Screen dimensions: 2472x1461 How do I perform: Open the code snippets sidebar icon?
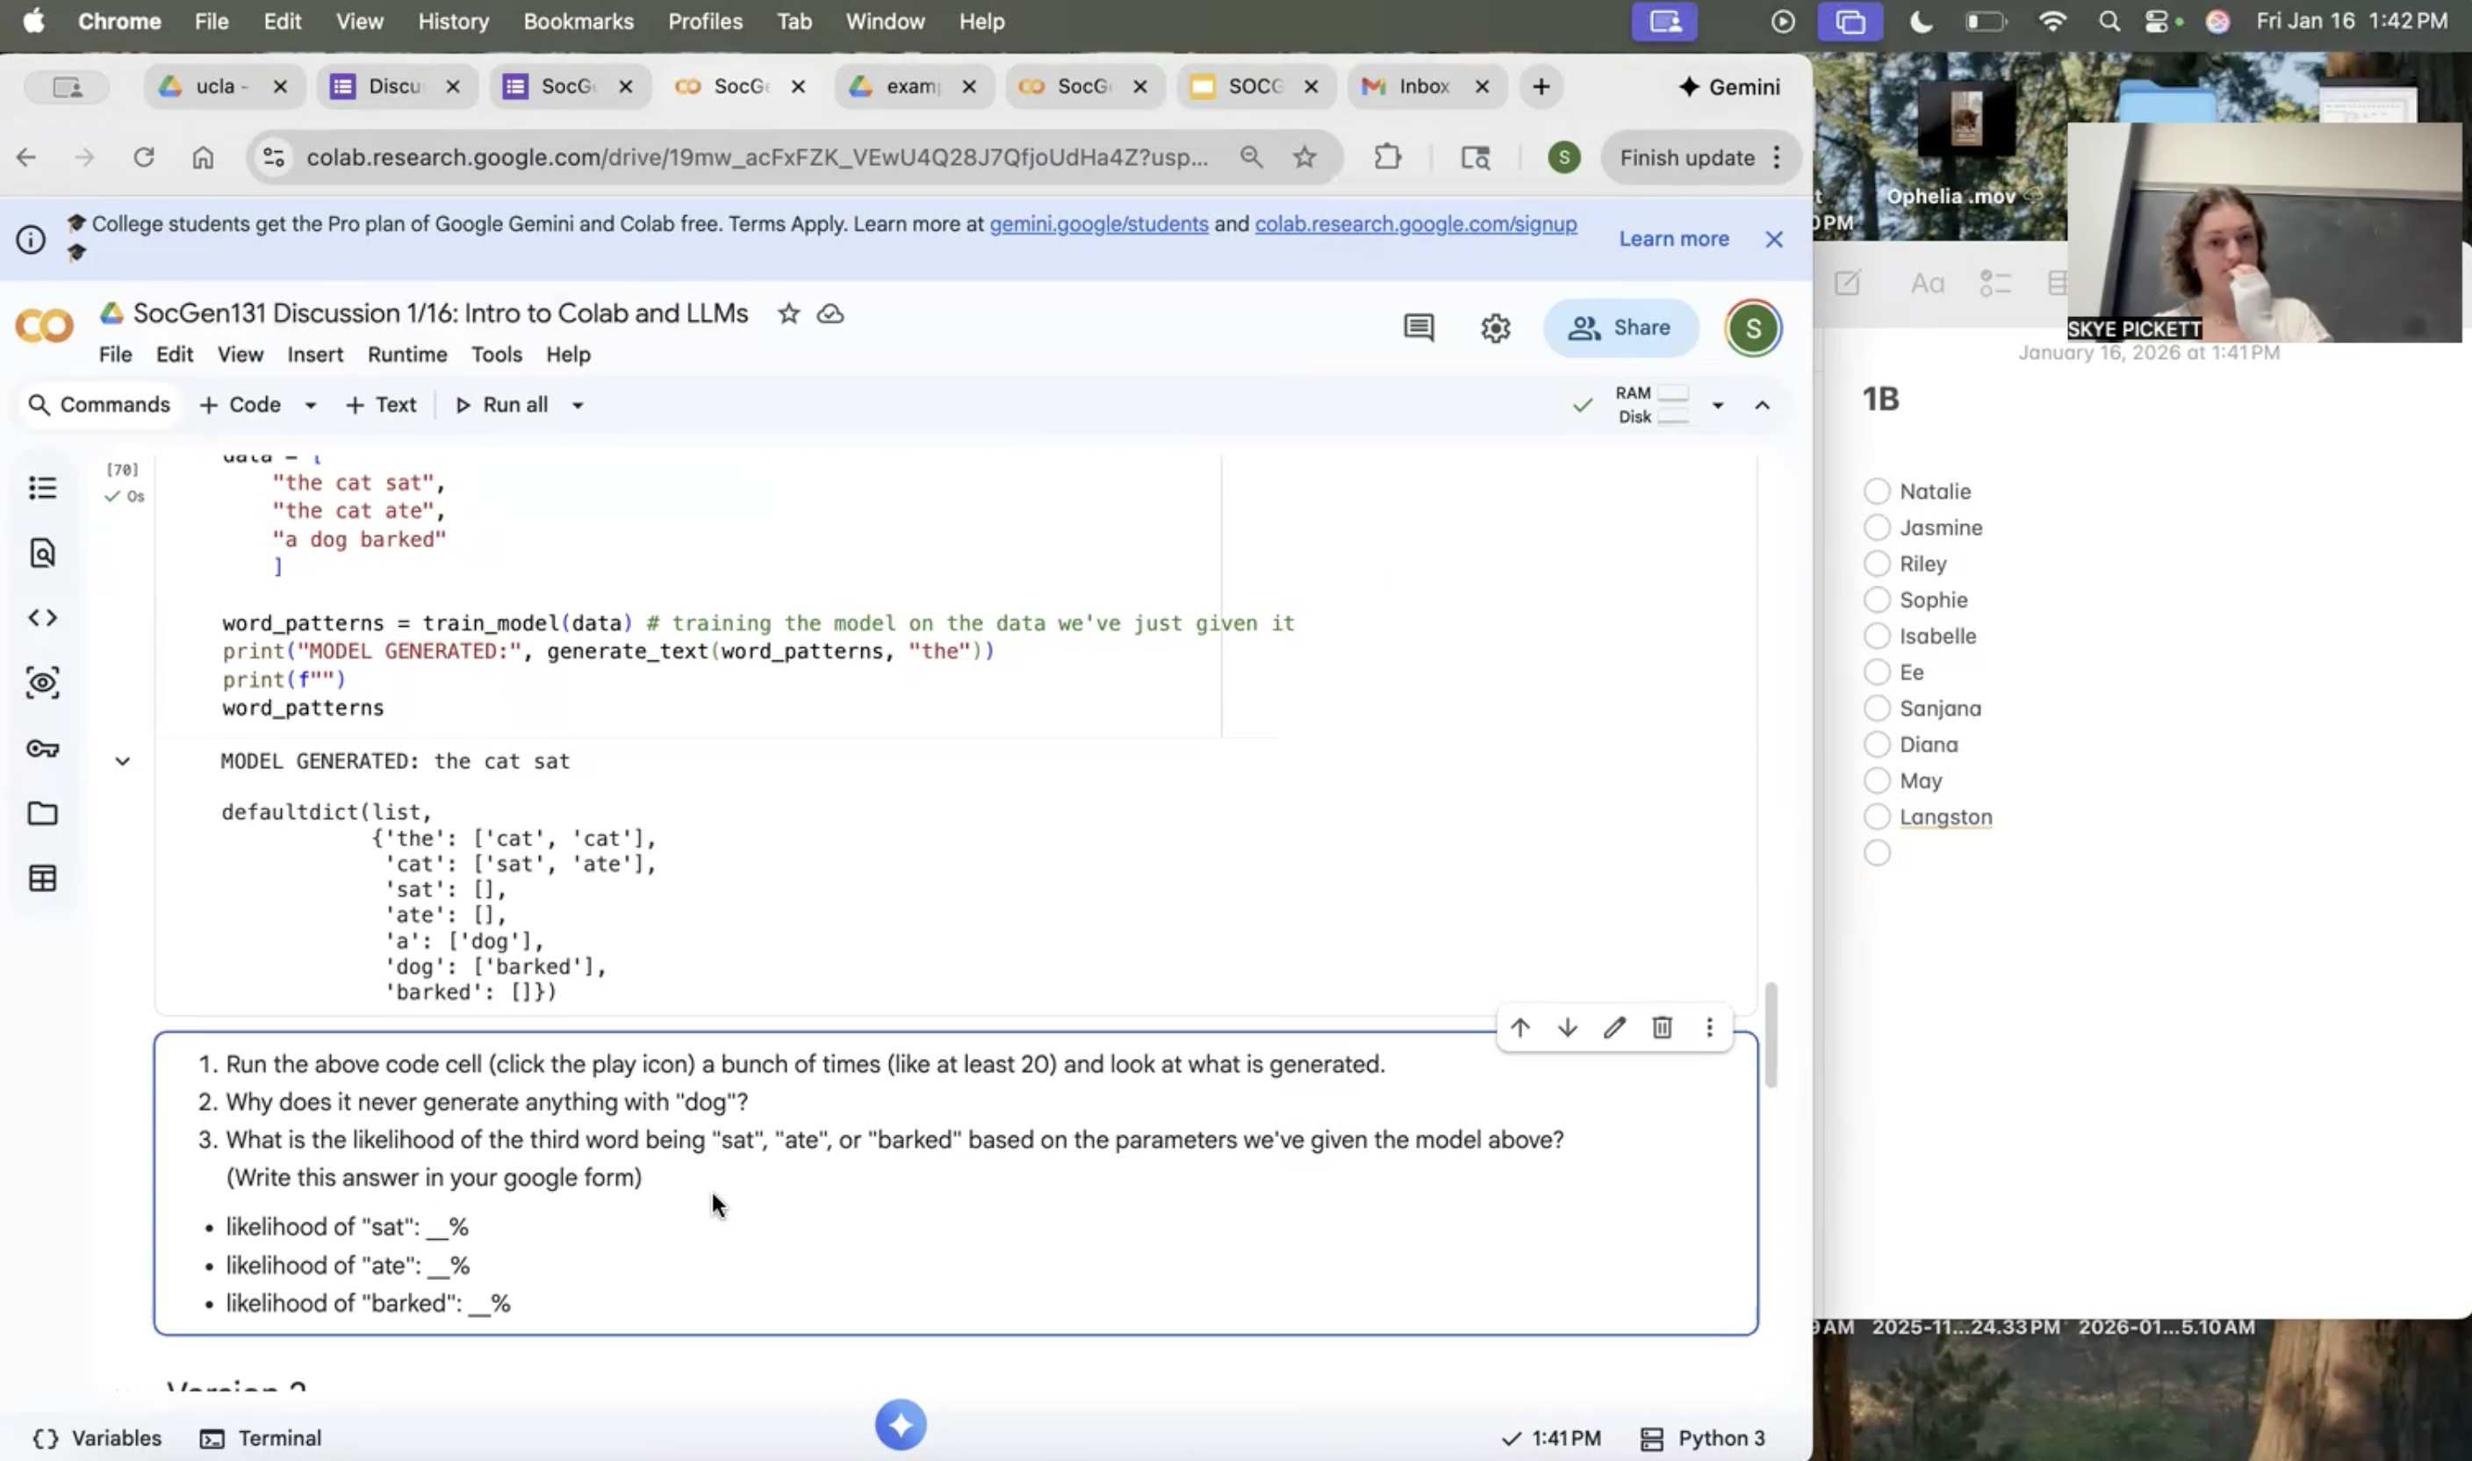coord(42,618)
